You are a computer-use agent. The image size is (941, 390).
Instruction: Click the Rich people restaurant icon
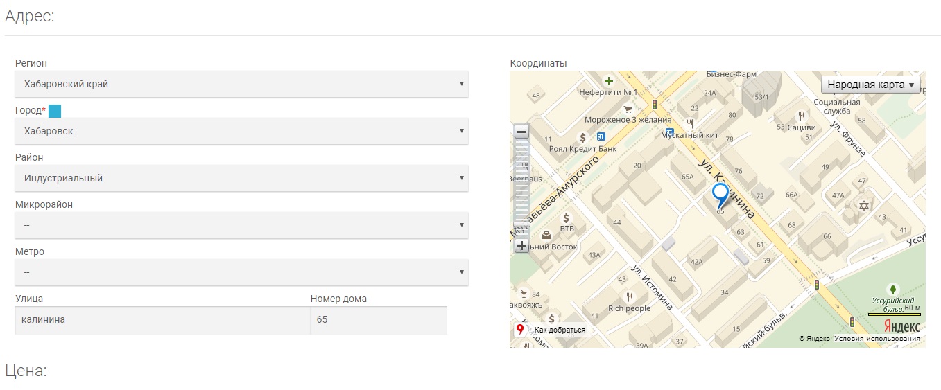629,296
